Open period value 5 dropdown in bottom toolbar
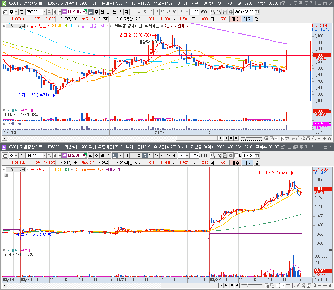Viewport: 334px width, 290px height. pyautogui.click(x=187, y=156)
